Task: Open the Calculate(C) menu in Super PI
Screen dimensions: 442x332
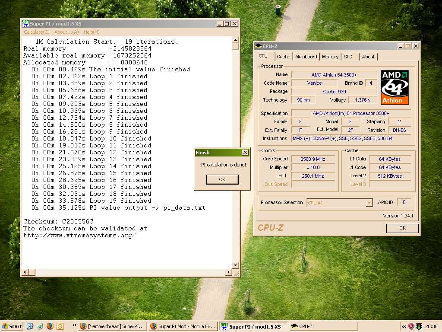Action: (37, 32)
